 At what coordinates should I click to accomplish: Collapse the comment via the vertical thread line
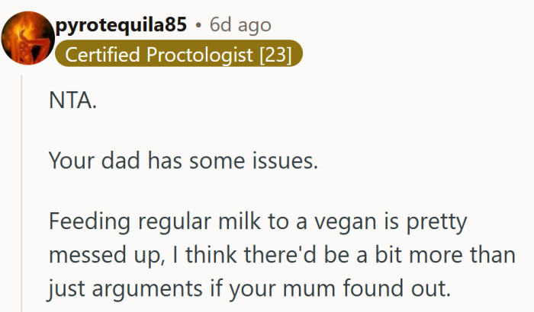coord(22,190)
